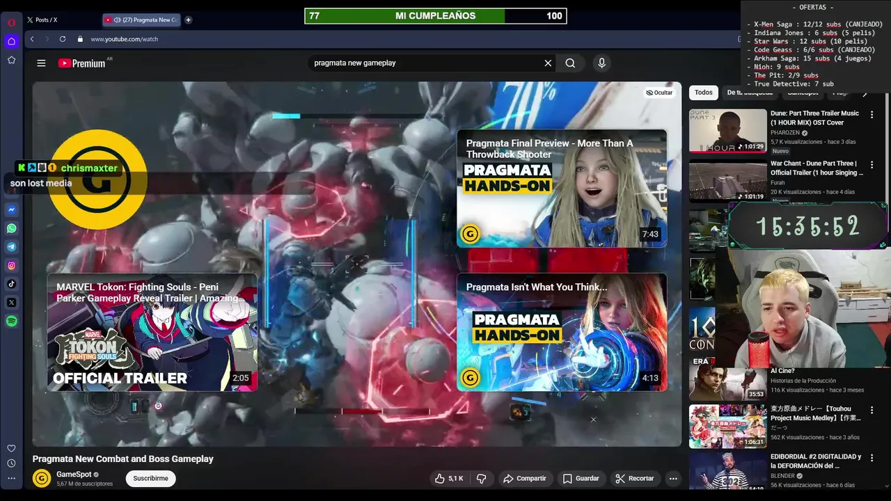
Task: Open EDIBORDIAL #2 DIGITALIDAD video title
Action: point(816,461)
